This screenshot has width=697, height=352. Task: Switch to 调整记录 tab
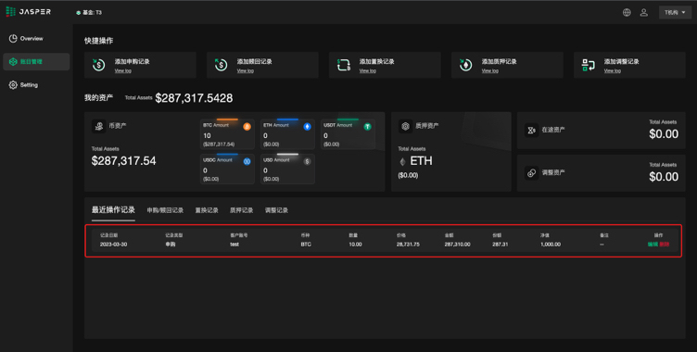(276, 210)
